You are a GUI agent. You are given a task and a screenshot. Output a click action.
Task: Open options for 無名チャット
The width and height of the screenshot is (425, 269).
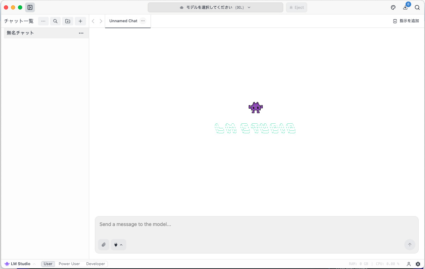(81, 33)
